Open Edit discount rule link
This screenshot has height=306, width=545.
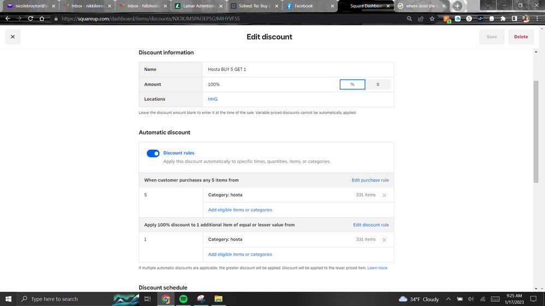pos(370,225)
